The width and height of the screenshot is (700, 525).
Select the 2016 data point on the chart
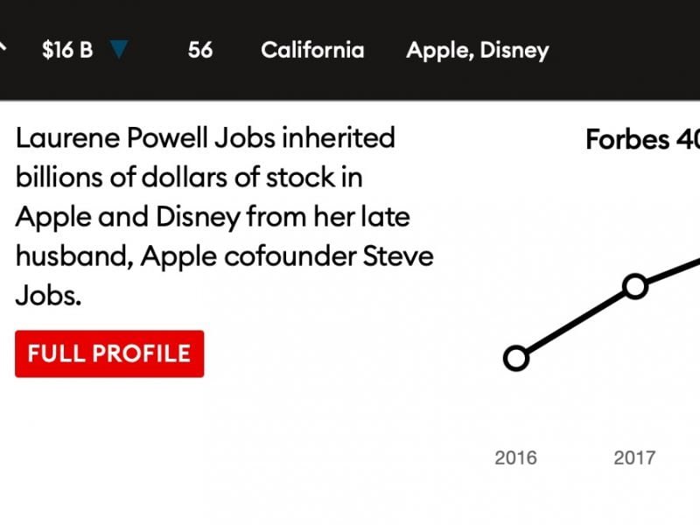click(518, 357)
